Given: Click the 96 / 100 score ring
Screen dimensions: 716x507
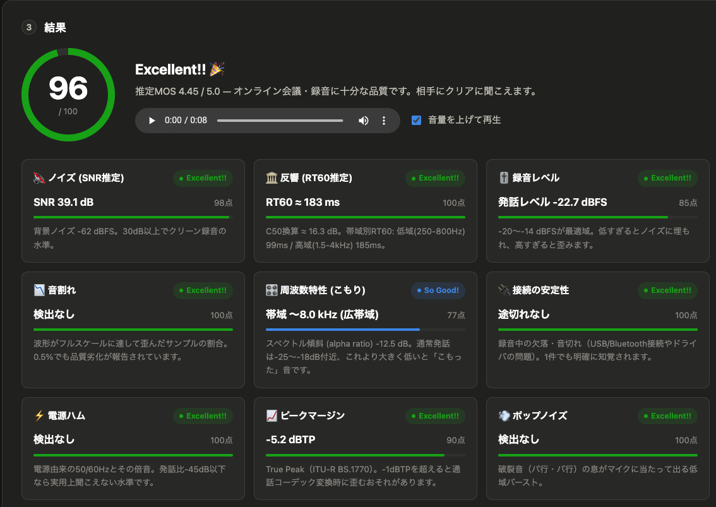Looking at the screenshot, I should coord(68,95).
